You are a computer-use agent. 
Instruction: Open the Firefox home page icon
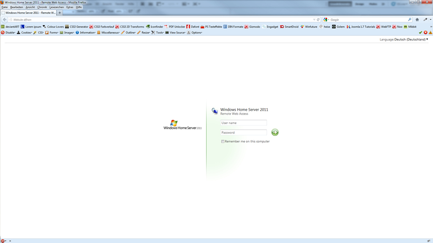(417, 19)
